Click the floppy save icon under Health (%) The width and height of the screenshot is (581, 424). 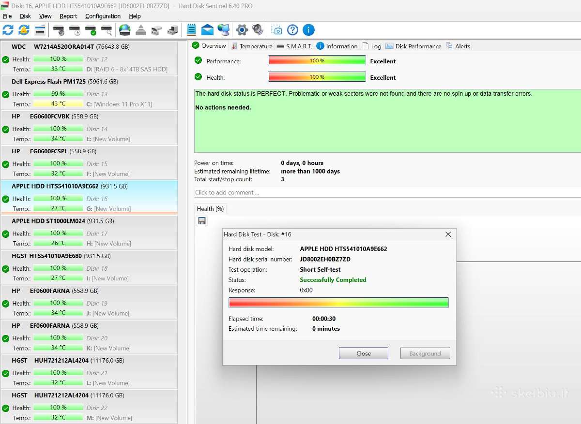click(x=202, y=221)
